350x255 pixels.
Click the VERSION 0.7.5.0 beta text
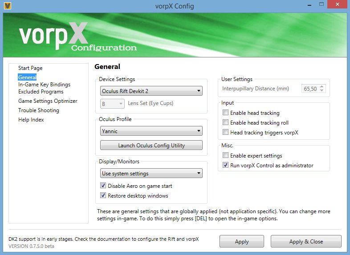(x=31, y=246)
